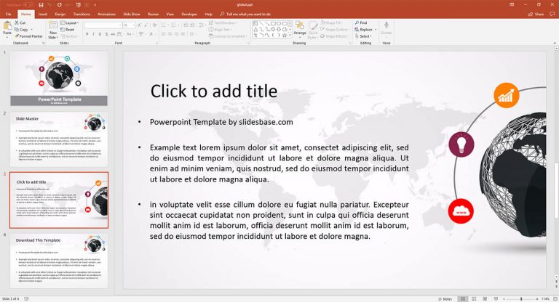
Task: Click the Share button
Action: coord(537,14)
